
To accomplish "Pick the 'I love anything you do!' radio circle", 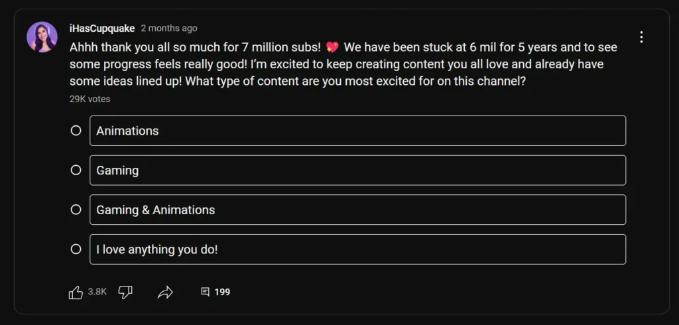I will tap(76, 249).
